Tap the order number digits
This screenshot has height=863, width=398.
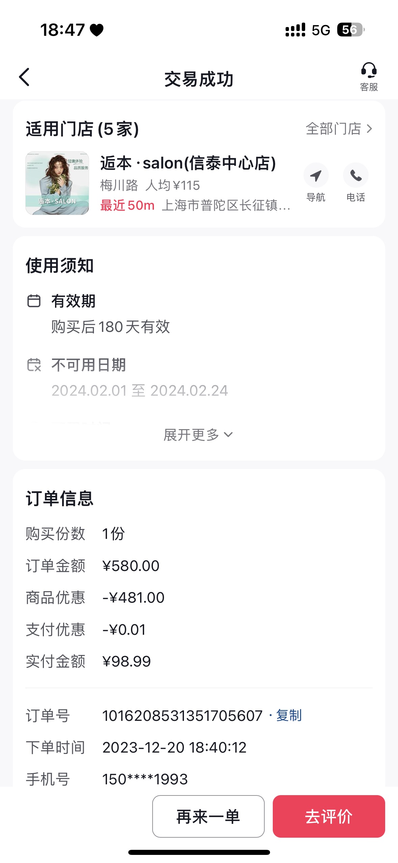pyautogui.click(x=182, y=715)
